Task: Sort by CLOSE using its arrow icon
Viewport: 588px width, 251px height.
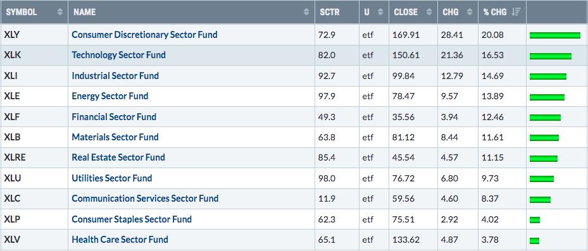Action: tap(429, 12)
